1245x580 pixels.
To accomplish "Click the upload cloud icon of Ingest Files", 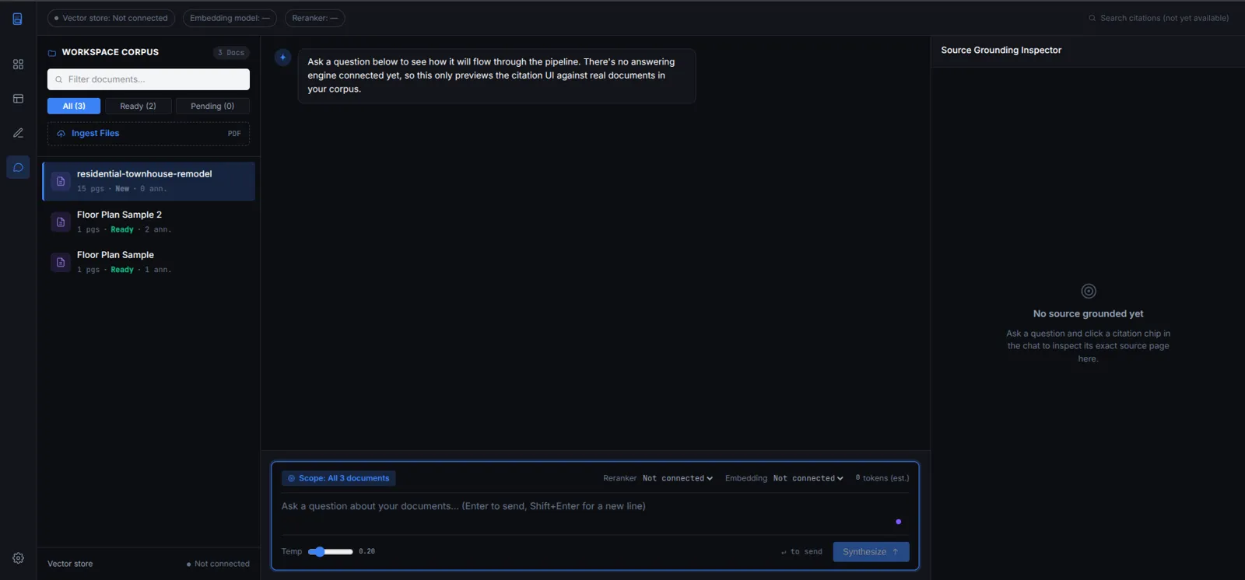I will tap(61, 134).
